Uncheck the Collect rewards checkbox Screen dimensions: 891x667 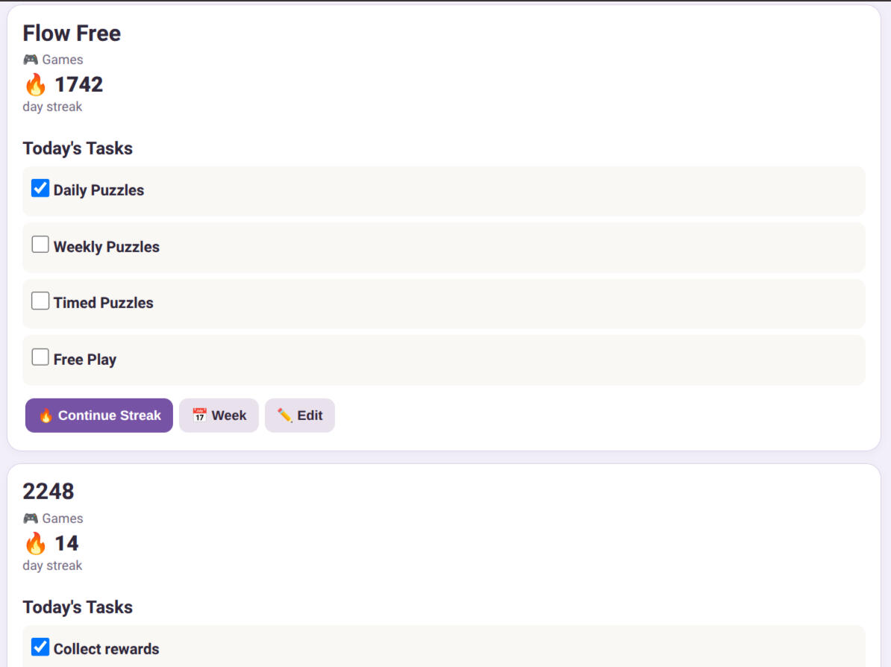point(40,647)
